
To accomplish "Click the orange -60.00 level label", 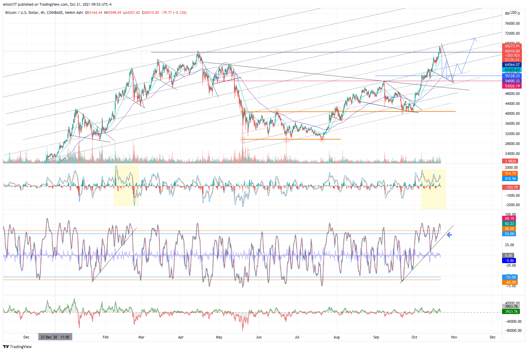I will (510, 282).
